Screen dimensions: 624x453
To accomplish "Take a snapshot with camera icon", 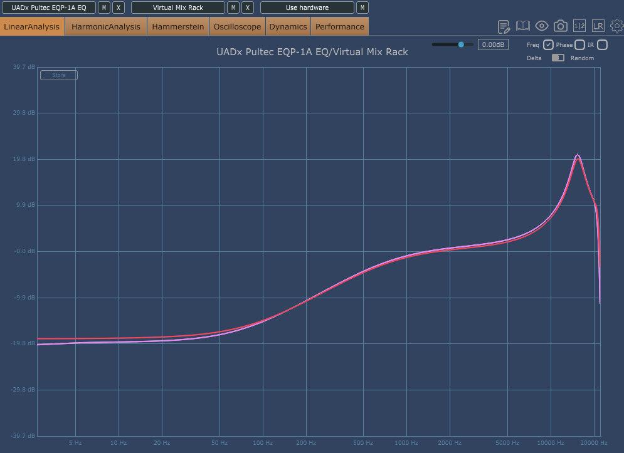I will (x=560, y=26).
